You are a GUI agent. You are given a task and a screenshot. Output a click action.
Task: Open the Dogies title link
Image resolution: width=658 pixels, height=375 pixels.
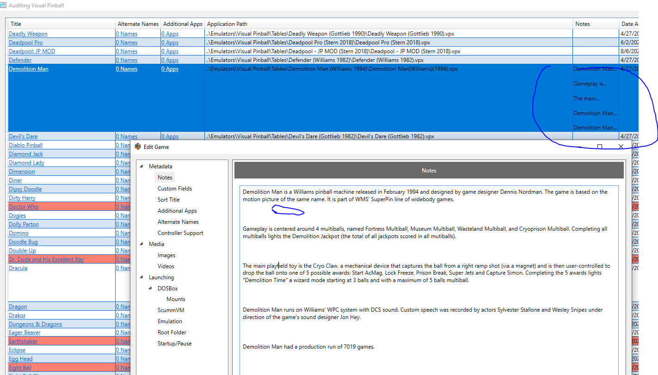tap(17, 215)
